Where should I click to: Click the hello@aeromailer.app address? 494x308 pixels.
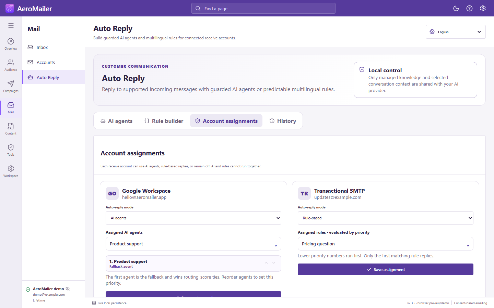[144, 197]
